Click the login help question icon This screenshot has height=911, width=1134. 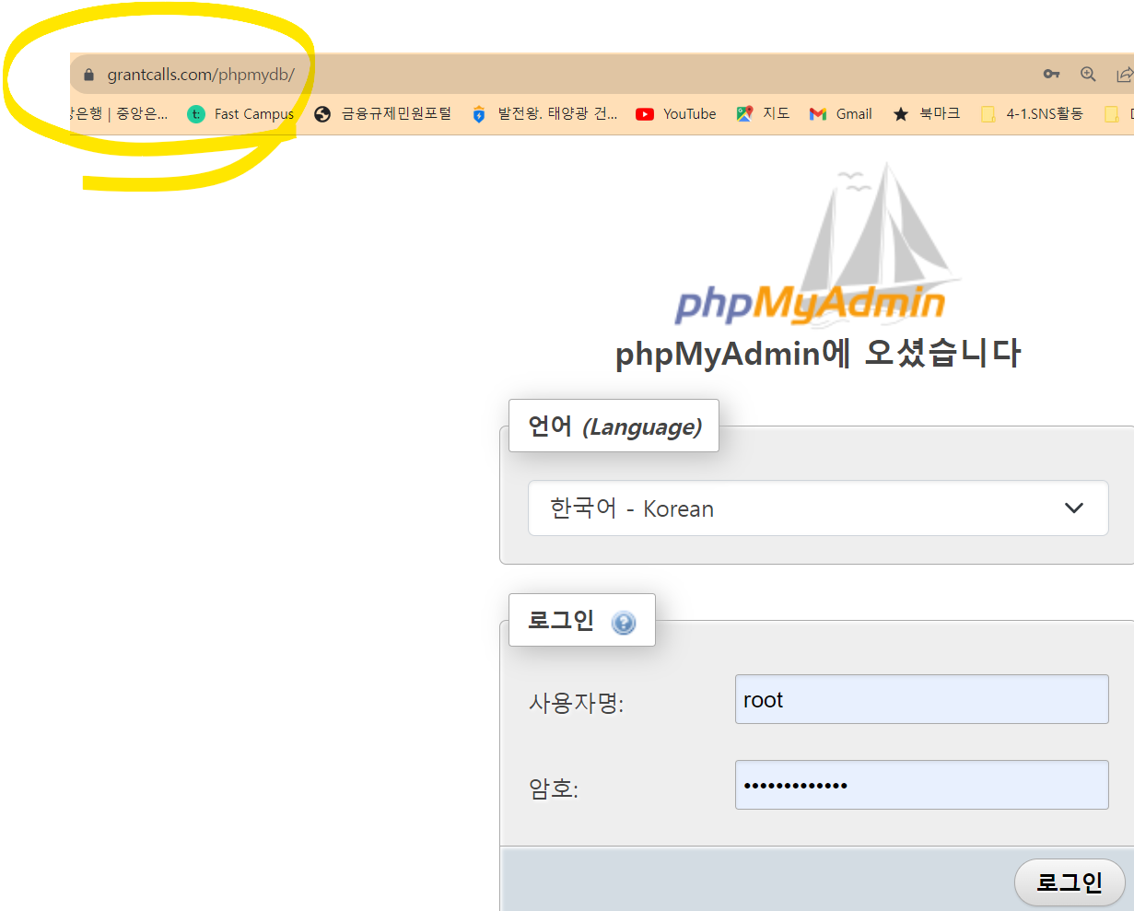(x=624, y=623)
